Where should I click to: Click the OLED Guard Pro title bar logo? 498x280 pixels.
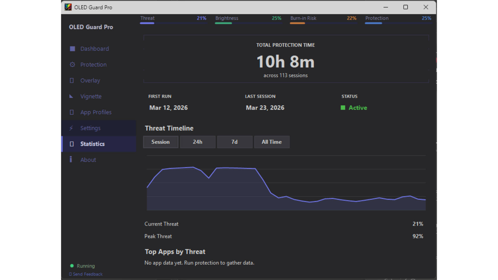tap(68, 7)
